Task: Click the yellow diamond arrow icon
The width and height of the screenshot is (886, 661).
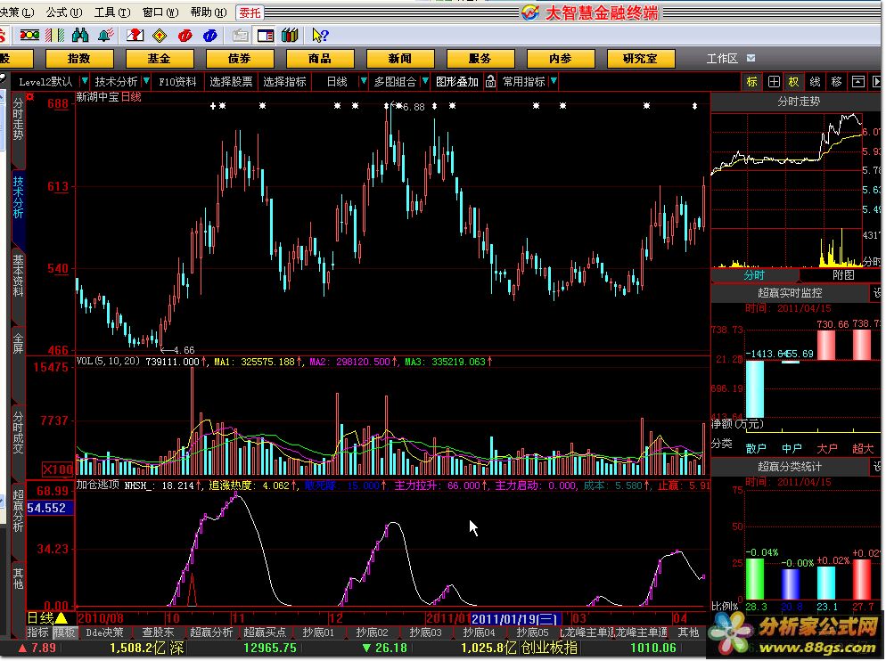Action: pyautogui.click(x=160, y=36)
